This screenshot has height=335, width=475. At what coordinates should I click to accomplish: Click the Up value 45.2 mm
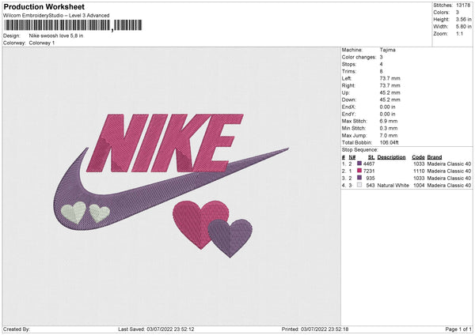[389, 92]
